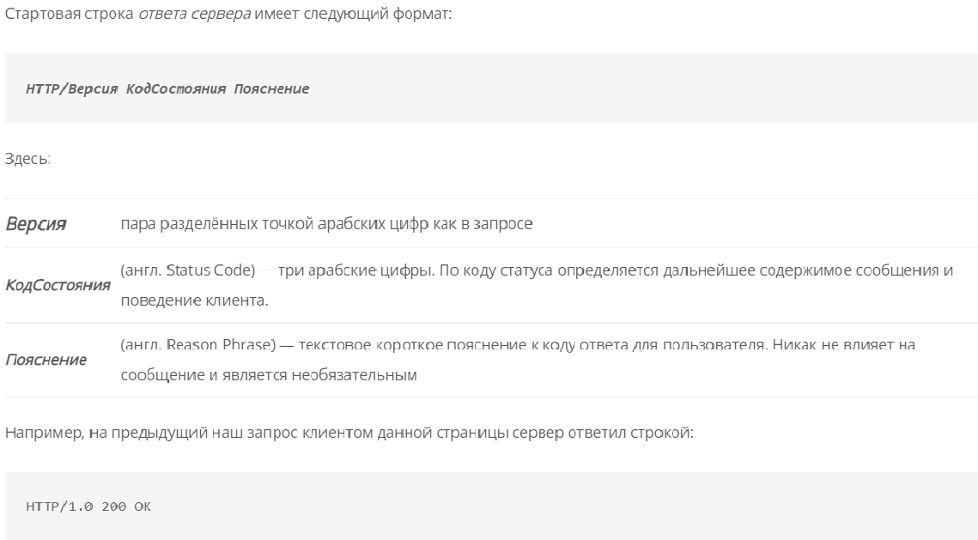Click '200' in the response example
This screenshot has height=540, width=978.
(113, 507)
